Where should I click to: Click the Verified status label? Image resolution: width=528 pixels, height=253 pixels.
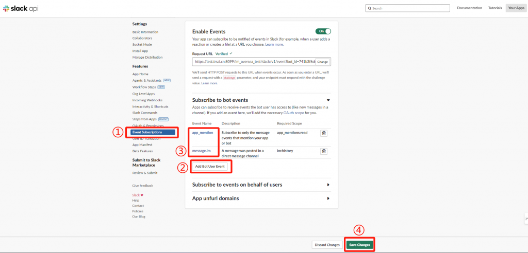[222, 54]
